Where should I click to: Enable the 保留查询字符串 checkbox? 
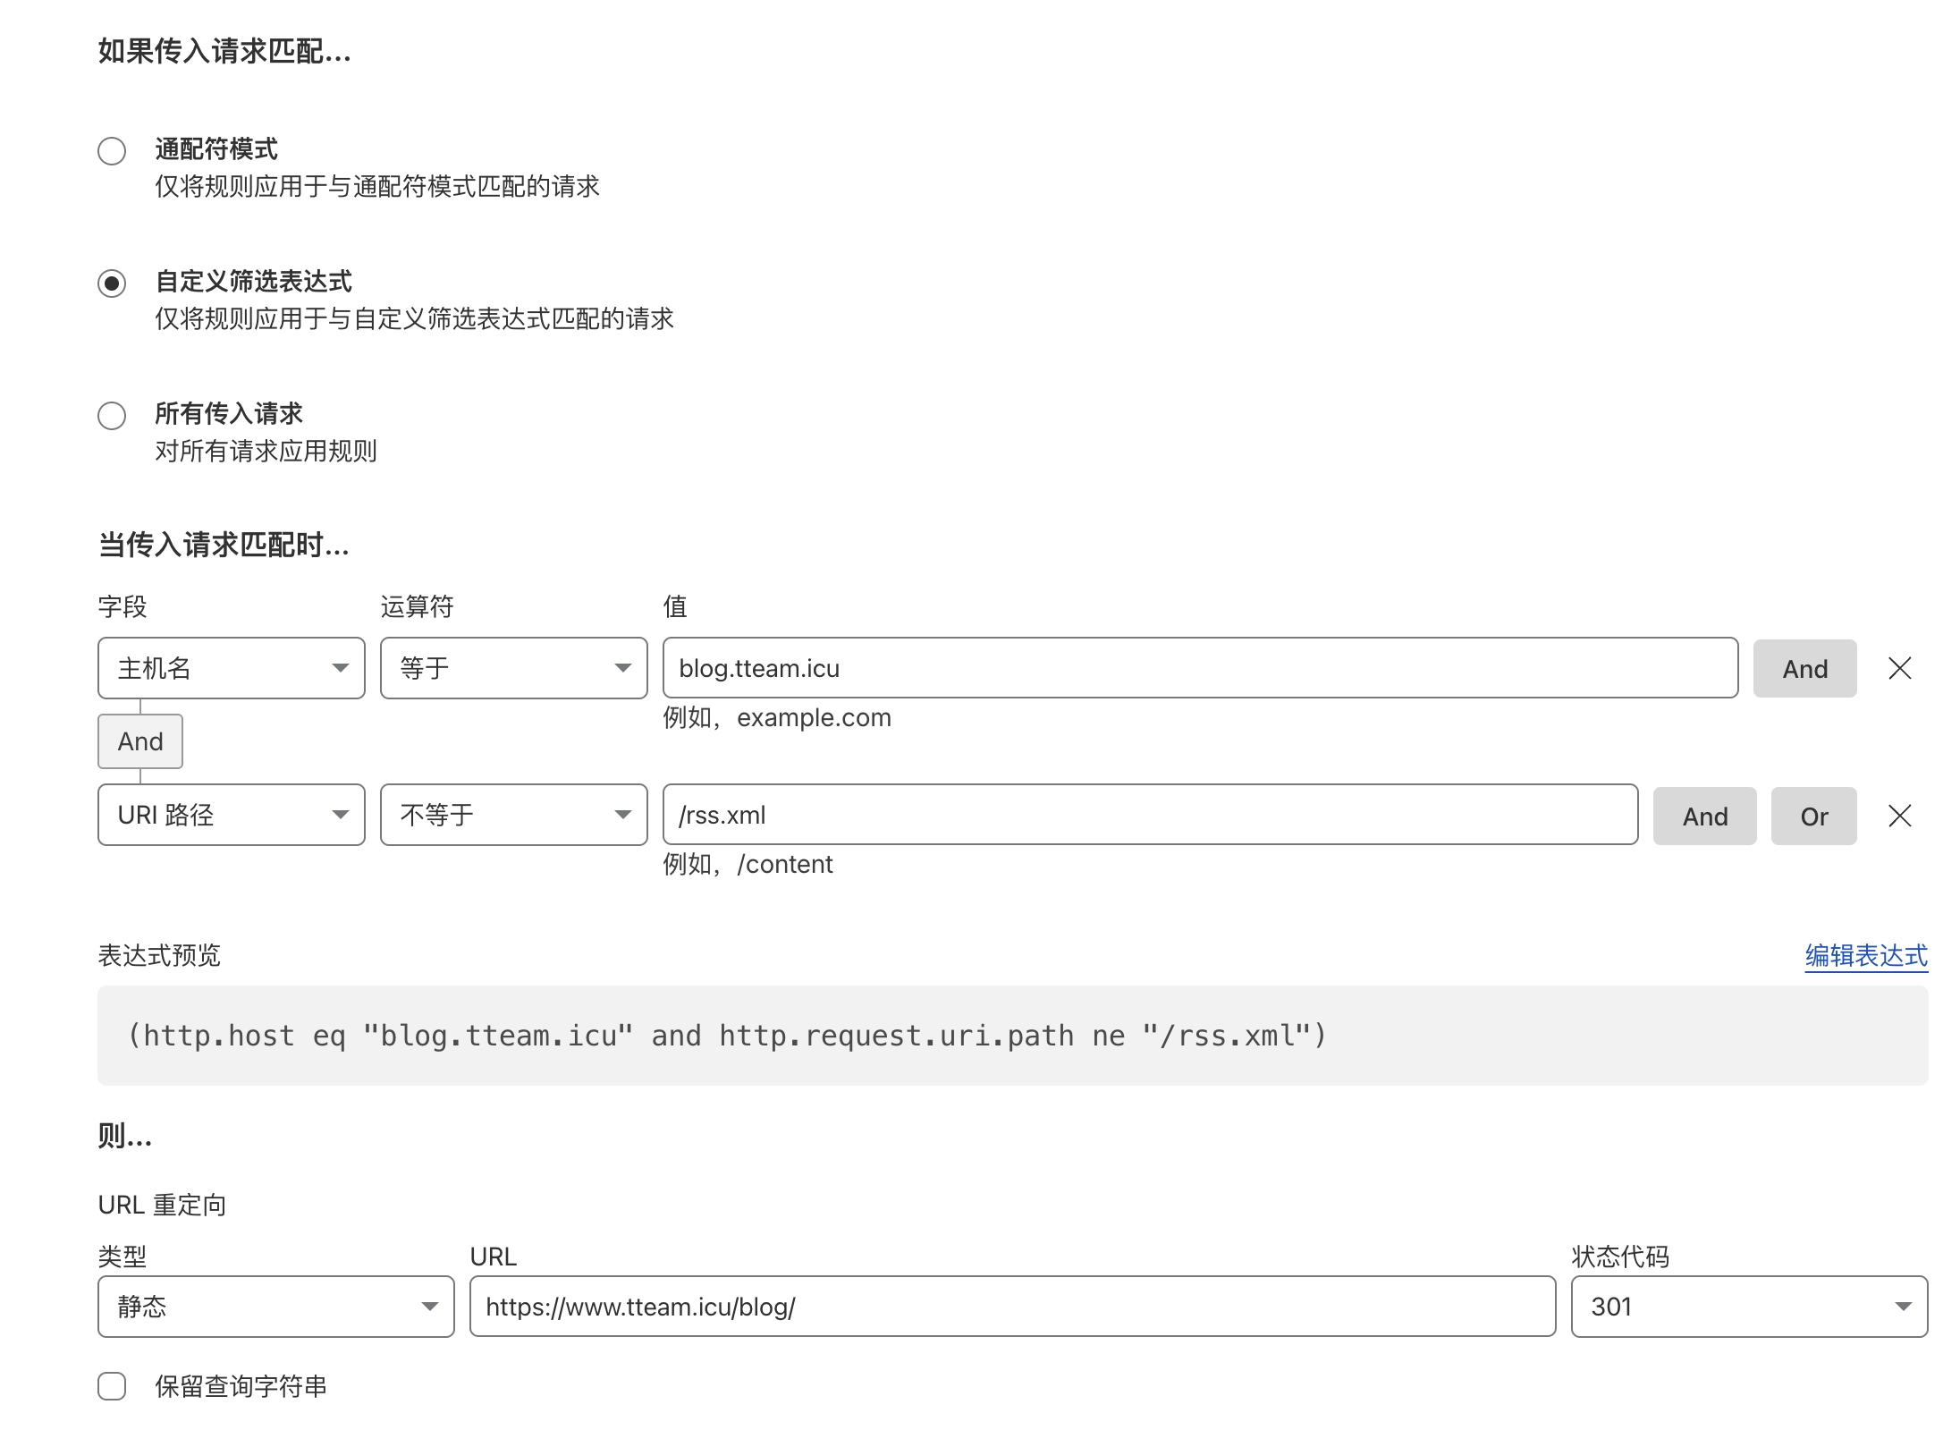111,1386
